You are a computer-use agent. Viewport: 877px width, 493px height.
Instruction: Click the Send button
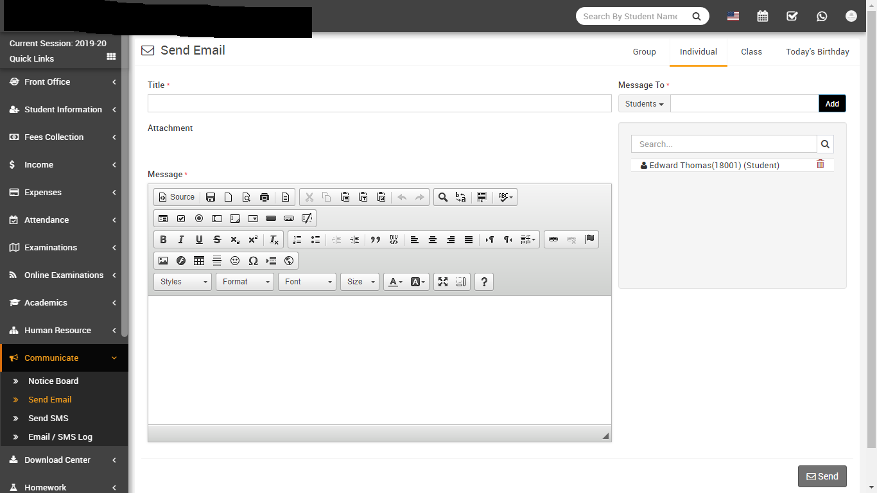(x=822, y=476)
